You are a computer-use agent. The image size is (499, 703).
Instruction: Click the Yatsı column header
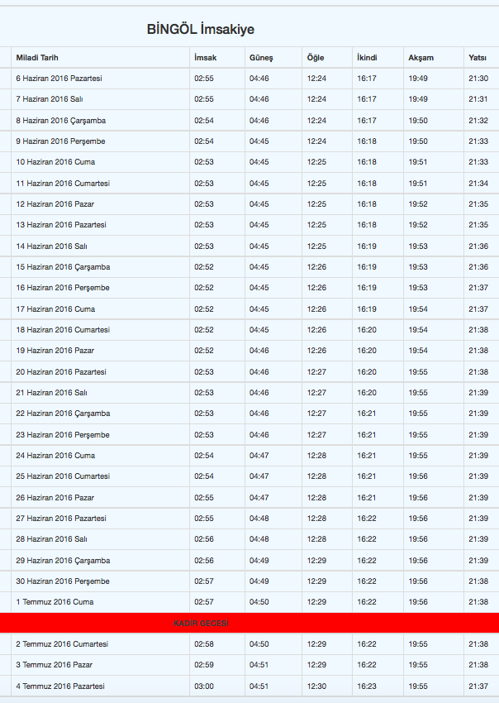coord(477,58)
